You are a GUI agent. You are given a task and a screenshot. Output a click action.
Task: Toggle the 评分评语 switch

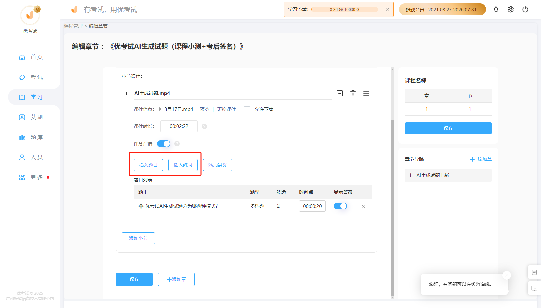[x=164, y=144]
